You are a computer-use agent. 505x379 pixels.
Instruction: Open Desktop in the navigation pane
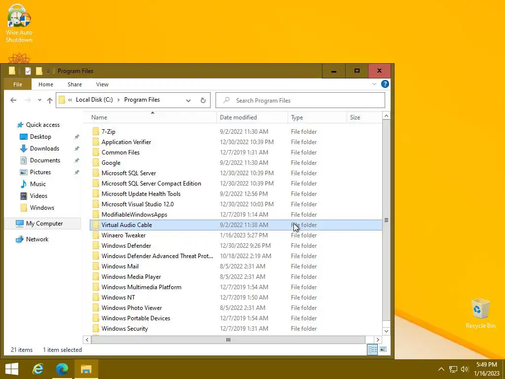(x=40, y=137)
